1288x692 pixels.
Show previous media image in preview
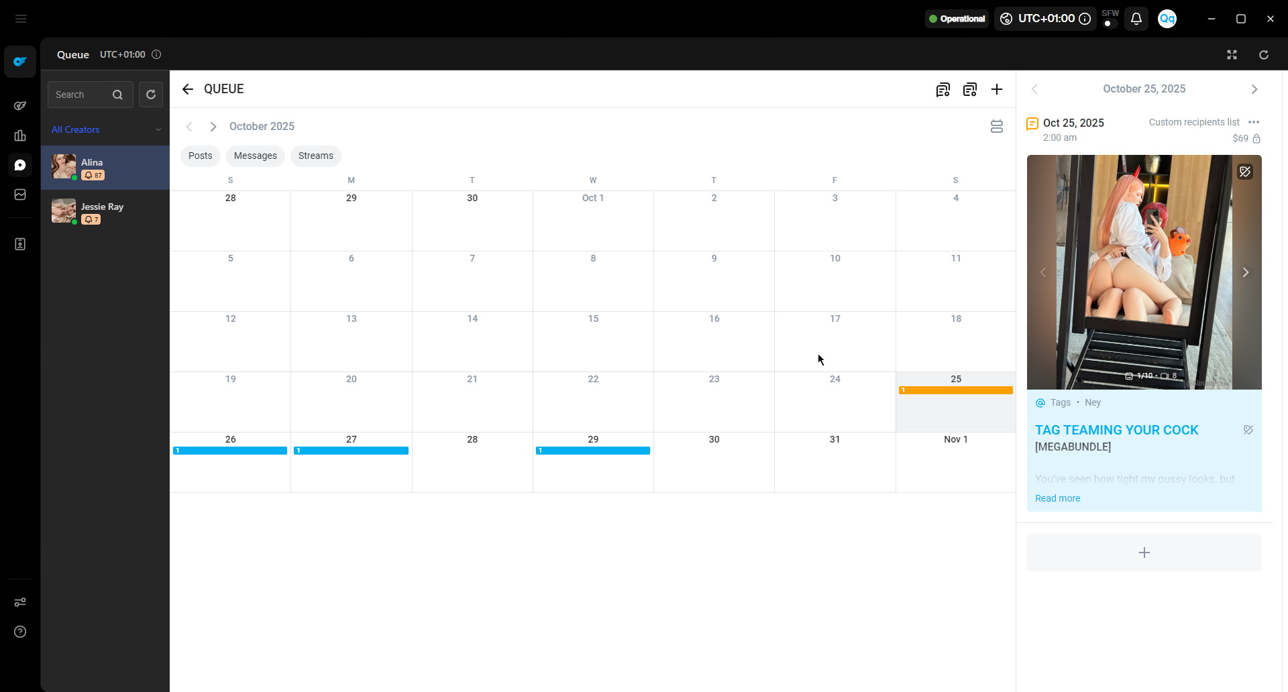[x=1043, y=272]
